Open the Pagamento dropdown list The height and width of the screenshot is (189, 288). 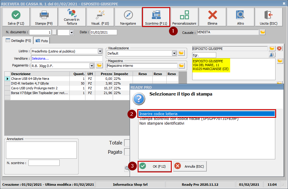coord(92,66)
